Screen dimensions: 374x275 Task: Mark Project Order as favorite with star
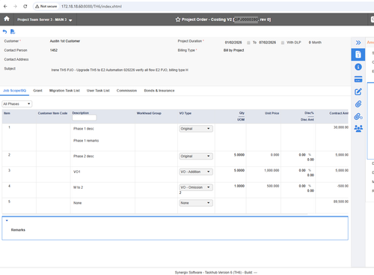[178, 19]
